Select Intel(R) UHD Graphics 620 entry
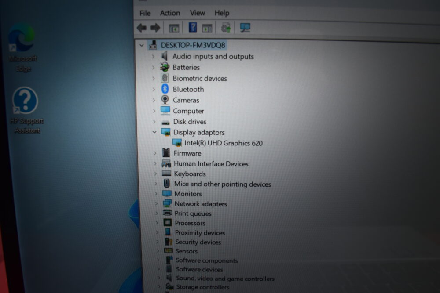440x293 pixels. click(x=224, y=143)
